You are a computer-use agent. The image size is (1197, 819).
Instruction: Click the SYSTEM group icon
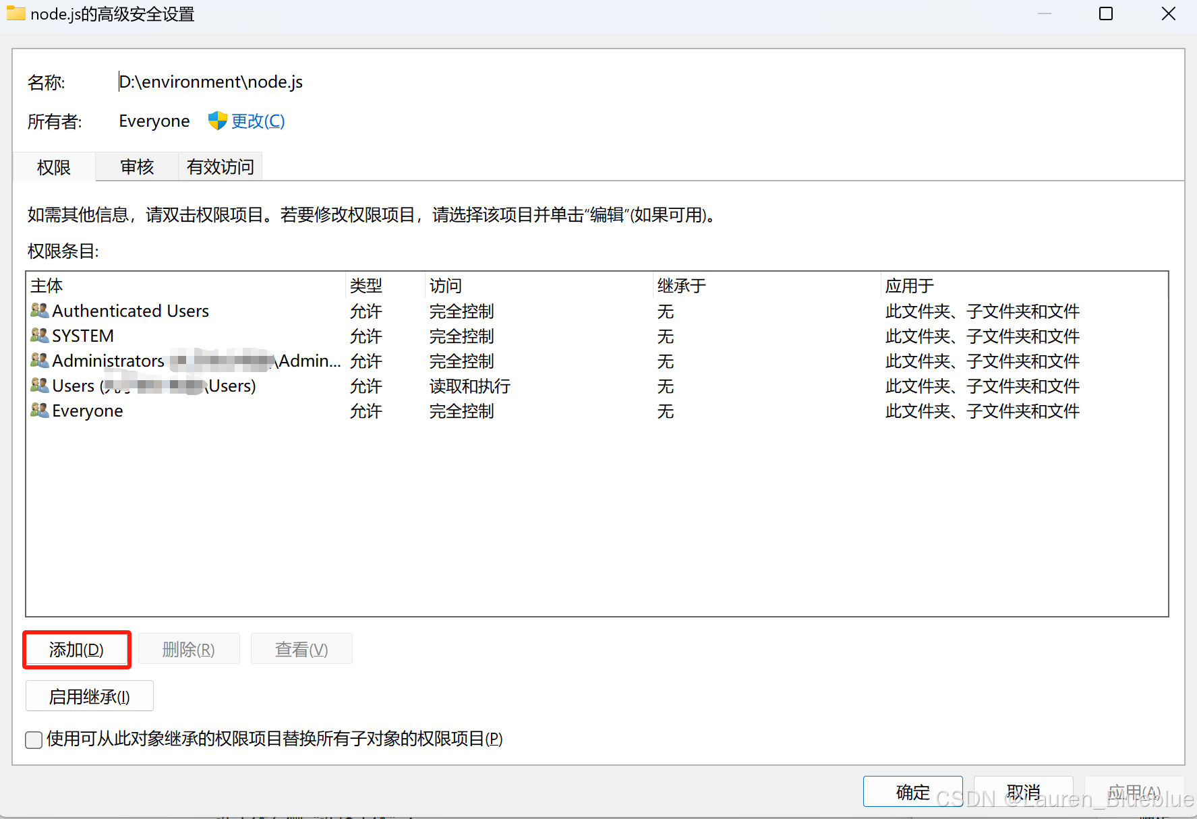coord(40,336)
